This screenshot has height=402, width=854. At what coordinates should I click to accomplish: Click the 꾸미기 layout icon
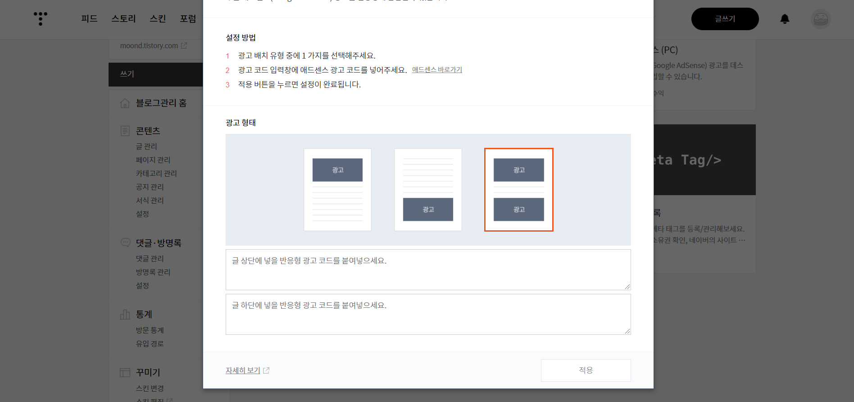click(125, 373)
